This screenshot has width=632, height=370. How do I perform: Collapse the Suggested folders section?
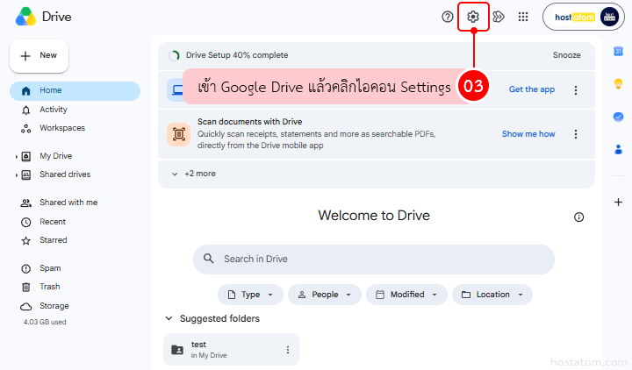[x=169, y=318]
